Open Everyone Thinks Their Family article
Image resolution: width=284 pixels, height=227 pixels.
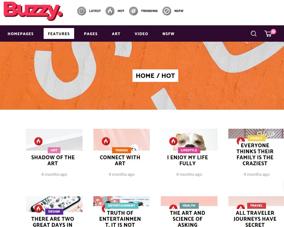pos(255,154)
